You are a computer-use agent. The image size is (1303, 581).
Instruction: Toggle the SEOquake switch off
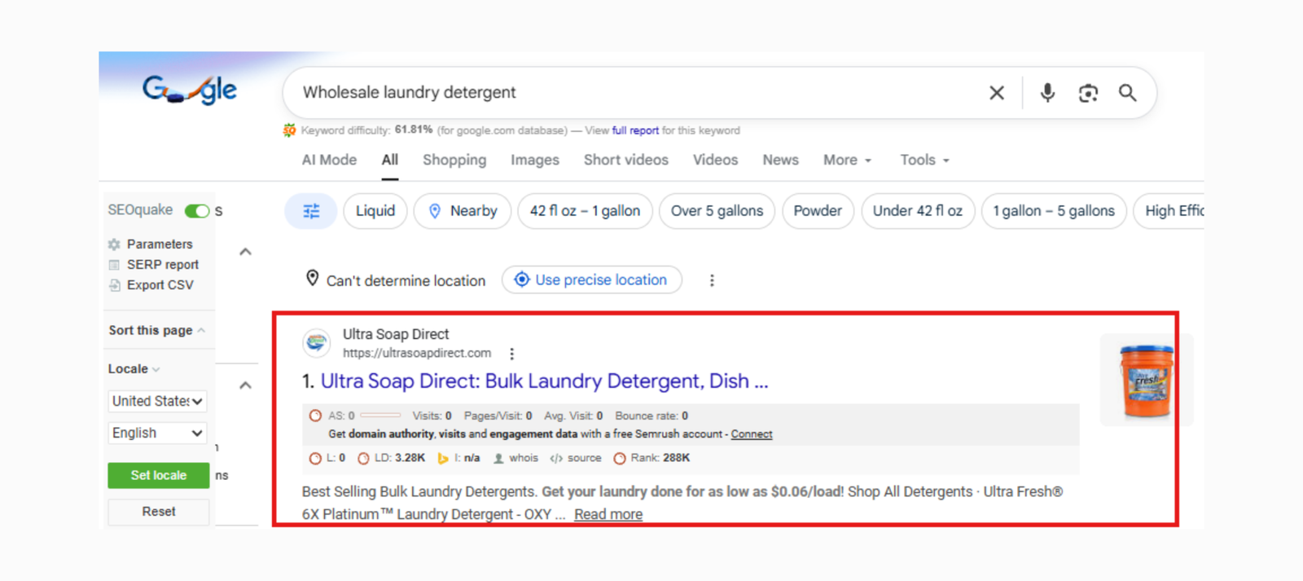tap(197, 211)
